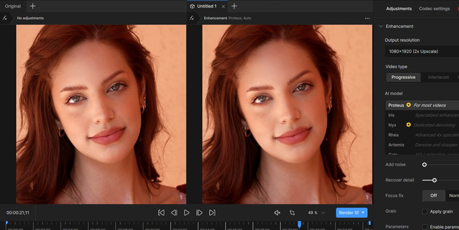Close the Untitled 1 tab
Image resolution: width=459 pixels, height=230 pixels.
[223, 6]
